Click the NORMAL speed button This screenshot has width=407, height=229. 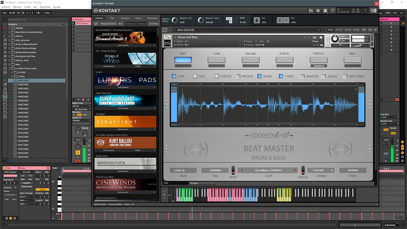pos(353,170)
